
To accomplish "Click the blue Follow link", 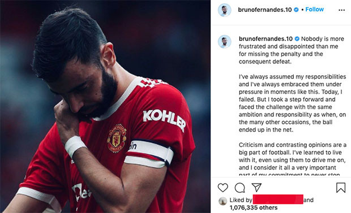I will 315,10.
